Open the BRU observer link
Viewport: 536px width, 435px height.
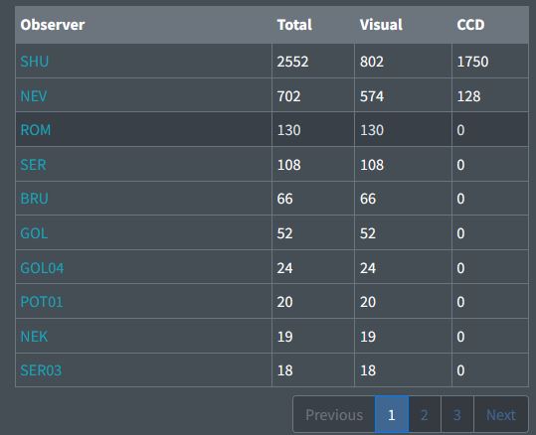(x=34, y=199)
